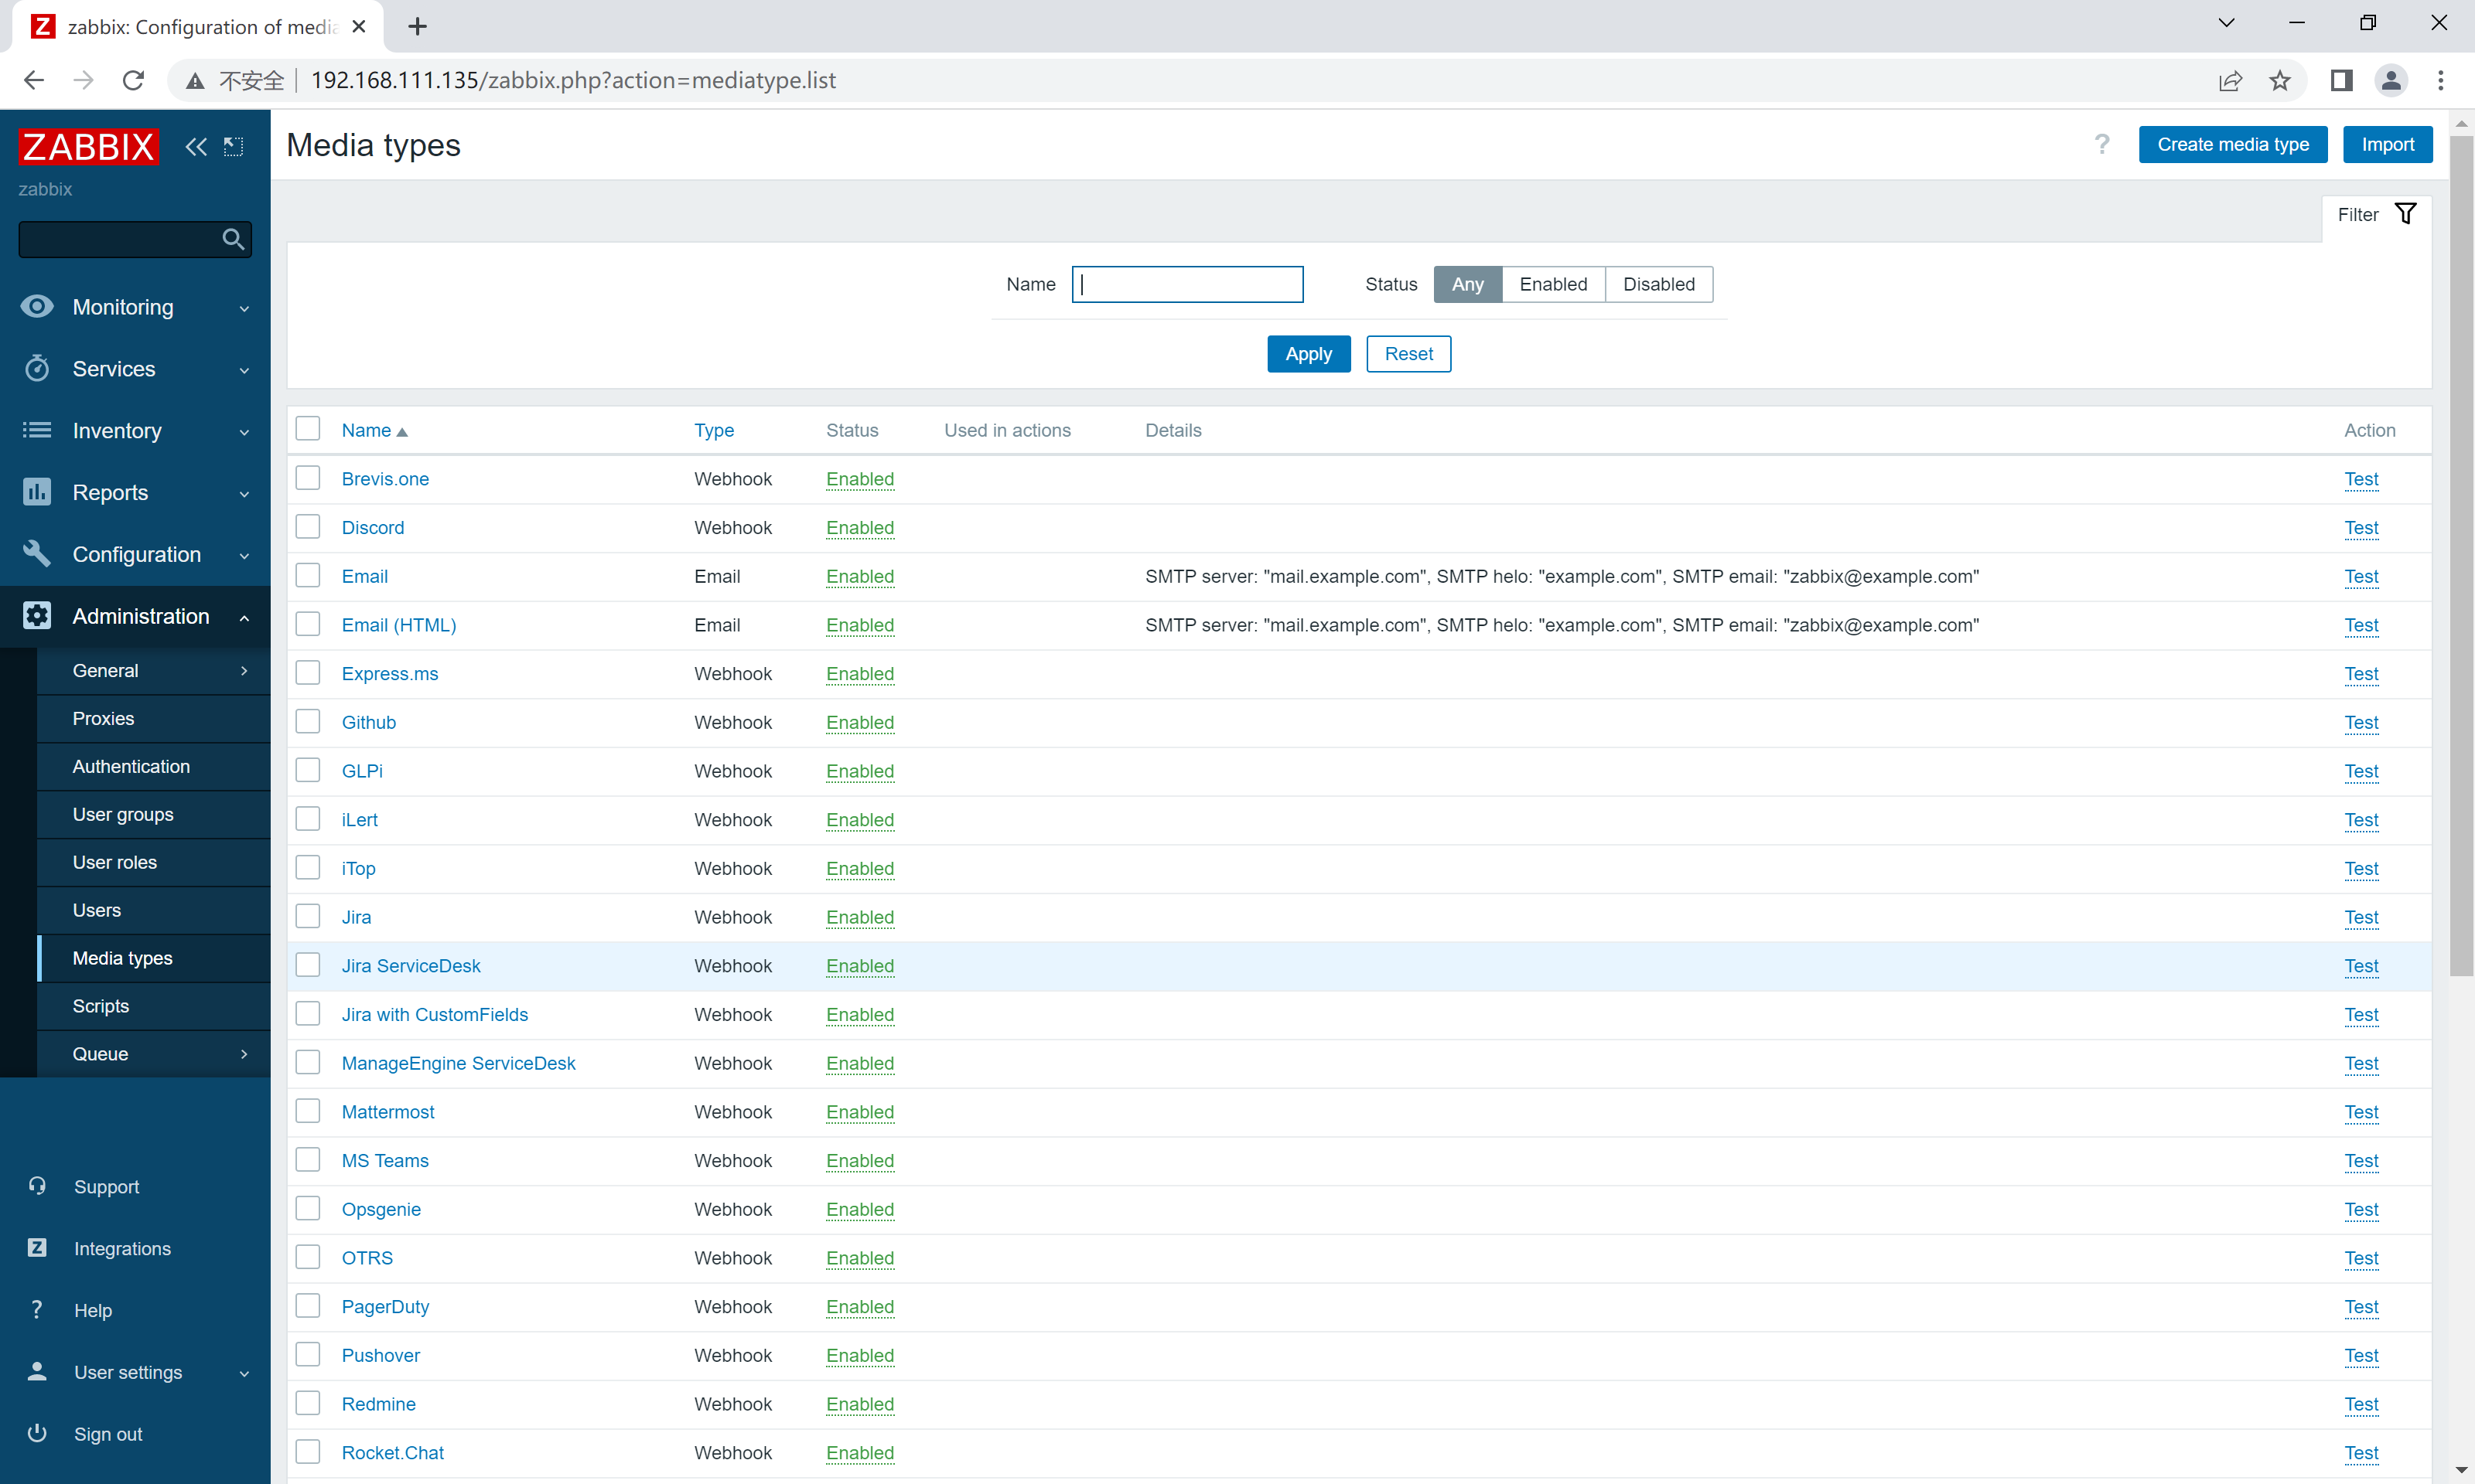Click the sidebar search magnifier icon
Image resolution: width=2475 pixels, height=1484 pixels.
click(232, 239)
